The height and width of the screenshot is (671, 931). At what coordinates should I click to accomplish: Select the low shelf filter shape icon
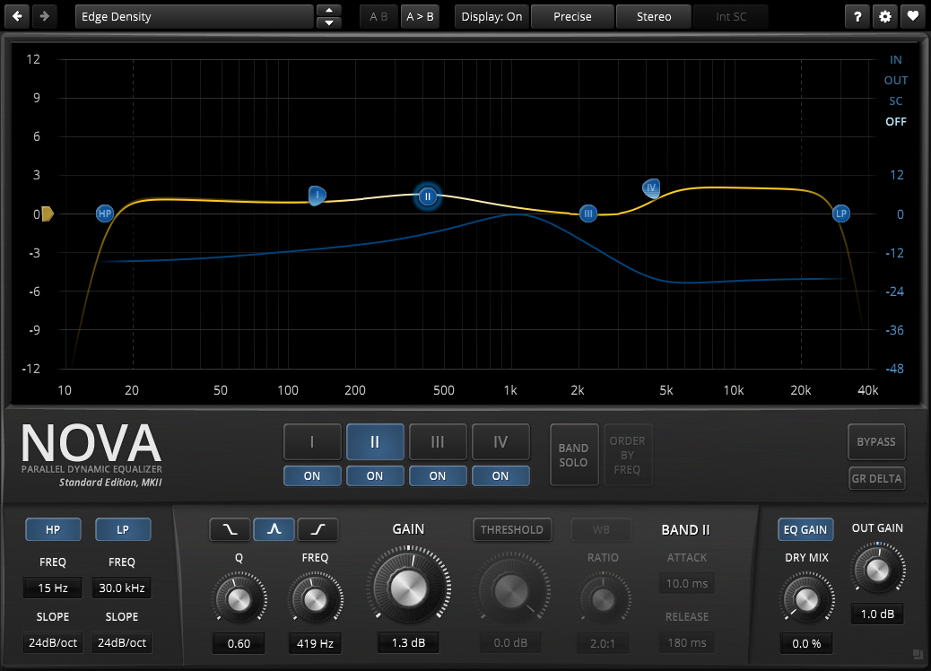click(x=231, y=530)
